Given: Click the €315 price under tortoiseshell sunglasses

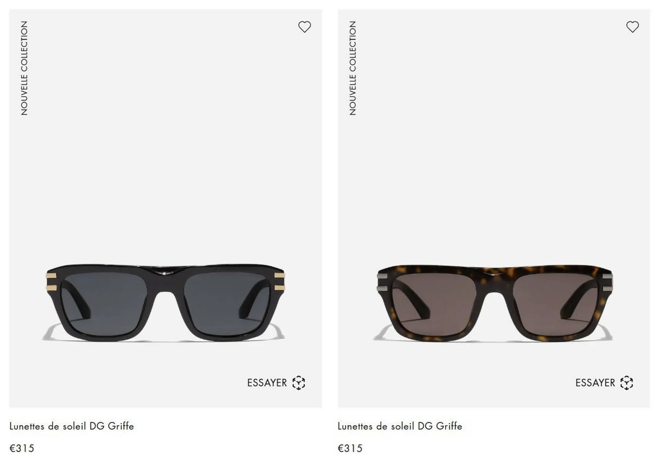Looking at the screenshot, I should pos(350,448).
